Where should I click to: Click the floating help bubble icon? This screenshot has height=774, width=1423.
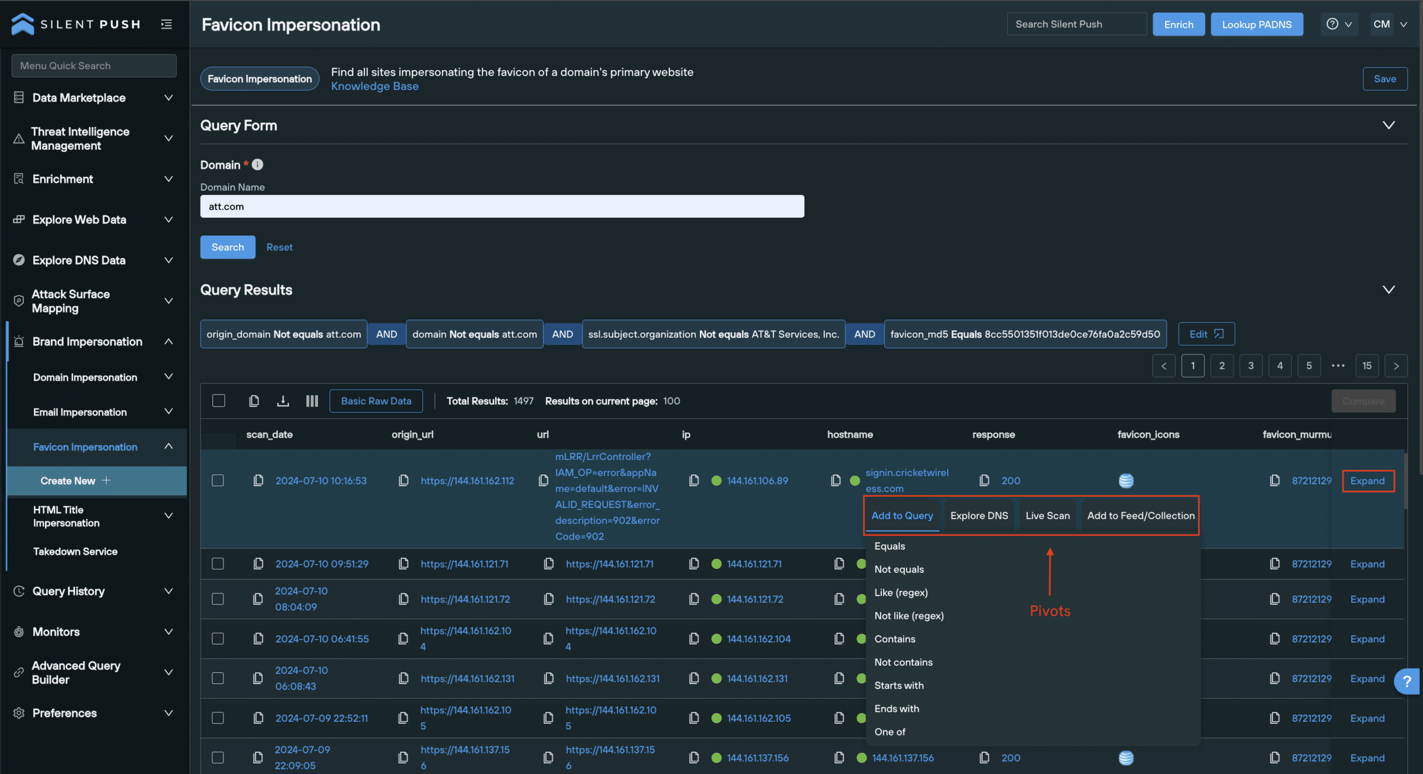point(1407,681)
